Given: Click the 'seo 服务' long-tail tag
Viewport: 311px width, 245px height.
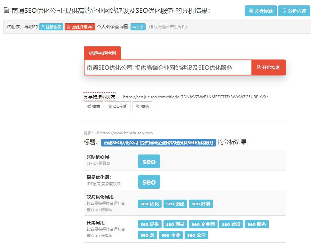Looking at the screenshot, I should [x=257, y=224].
